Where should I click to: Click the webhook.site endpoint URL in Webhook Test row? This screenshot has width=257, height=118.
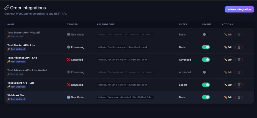coord(125,97)
